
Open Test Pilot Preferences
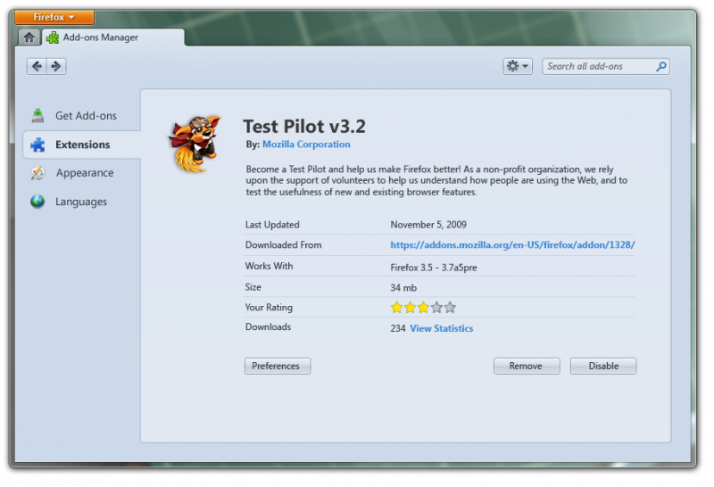(278, 366)
